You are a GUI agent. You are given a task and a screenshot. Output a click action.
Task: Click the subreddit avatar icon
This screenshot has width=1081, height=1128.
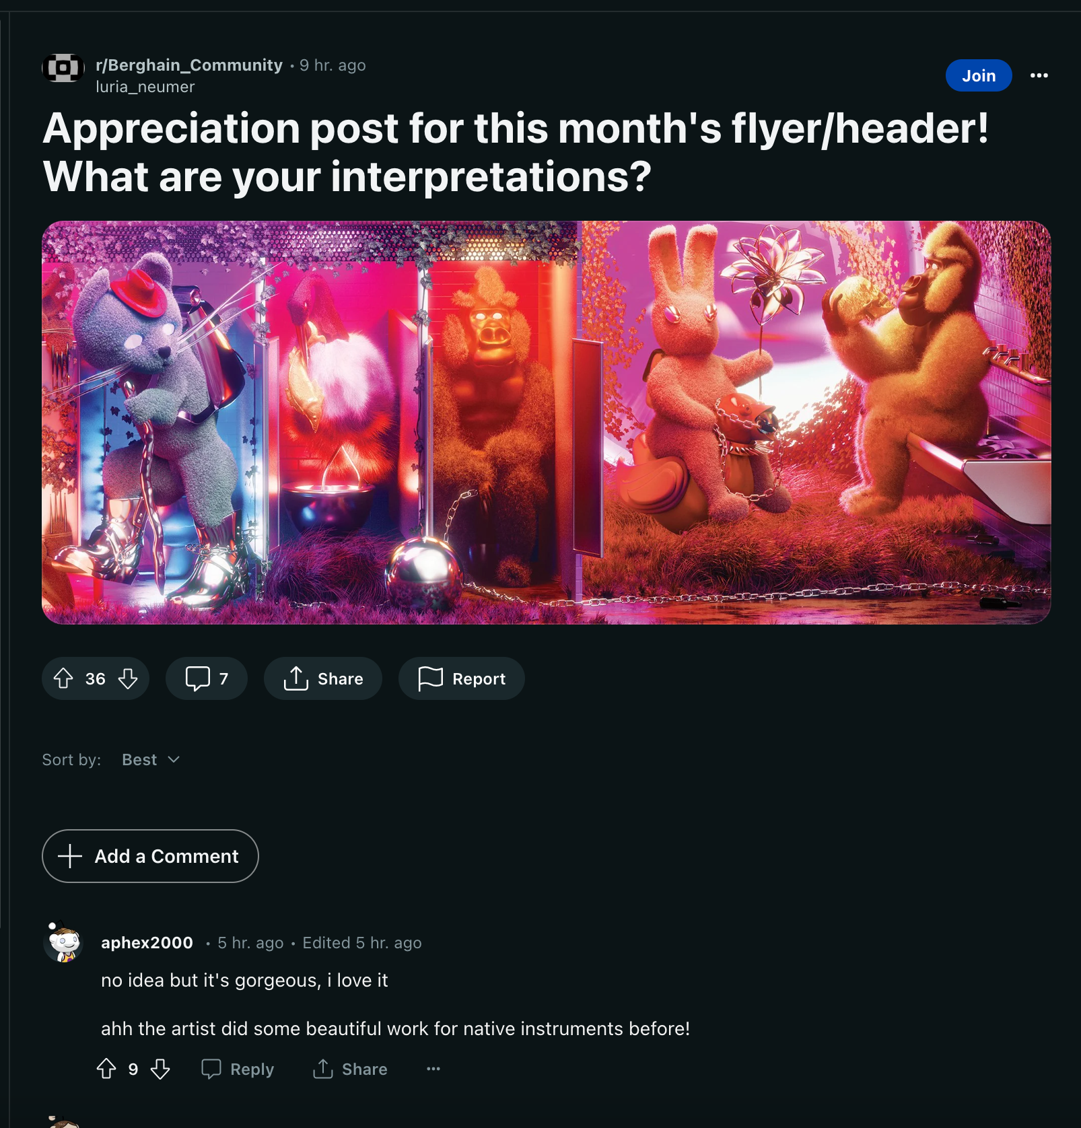pyautogui.click(x=63, y=68)
